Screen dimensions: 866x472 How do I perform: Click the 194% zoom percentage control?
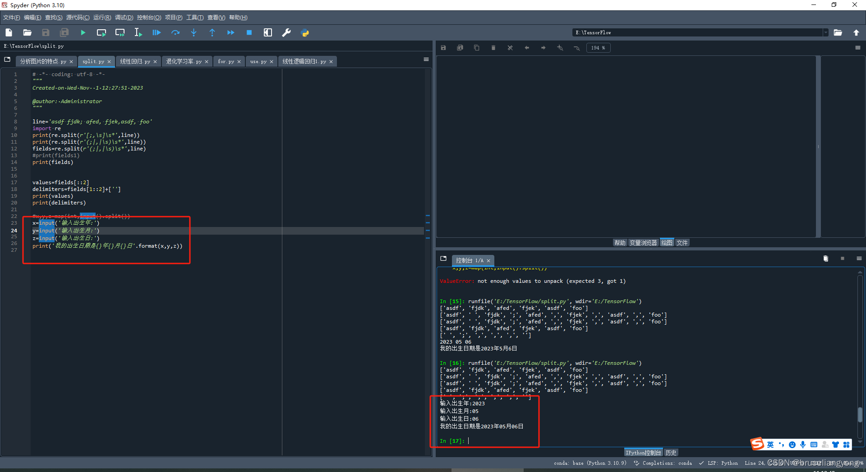coord(598,47)
